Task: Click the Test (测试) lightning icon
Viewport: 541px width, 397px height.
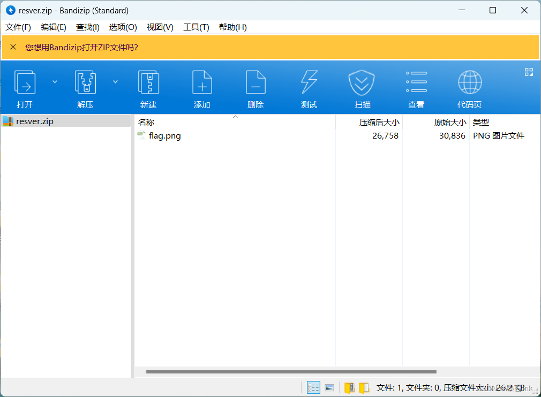Action: point(309,82)
